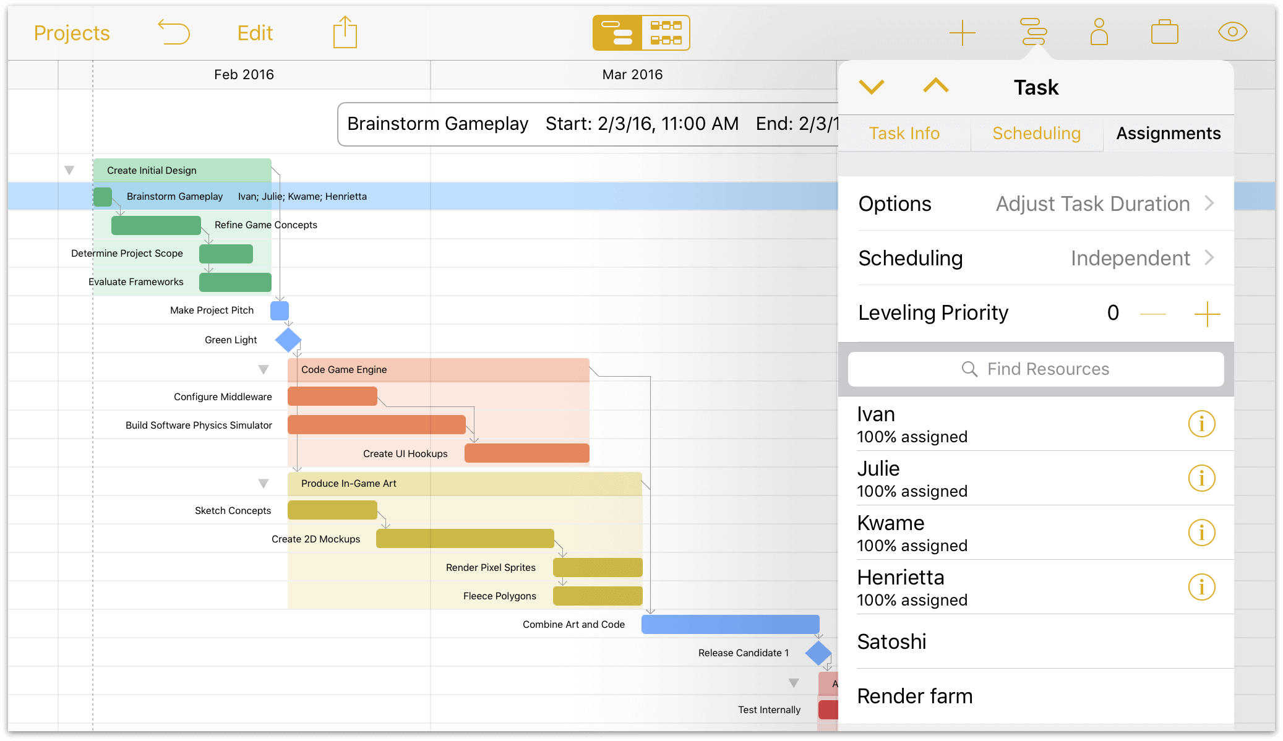Open Options Adjust Task Duration row

pyautogui.click(x=1036, y=203)
